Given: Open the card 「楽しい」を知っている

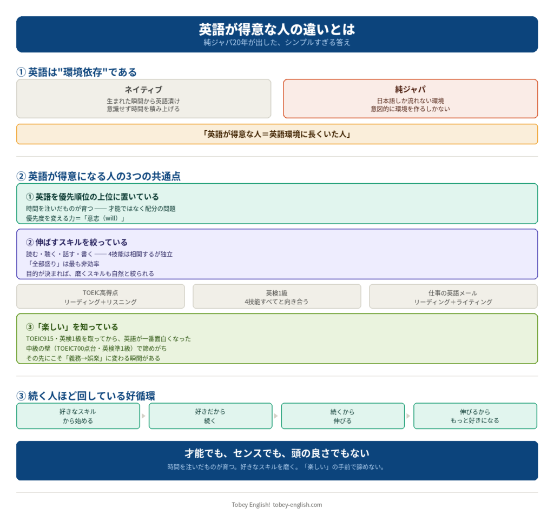Looking at the screenshot, I should [277, 339].
